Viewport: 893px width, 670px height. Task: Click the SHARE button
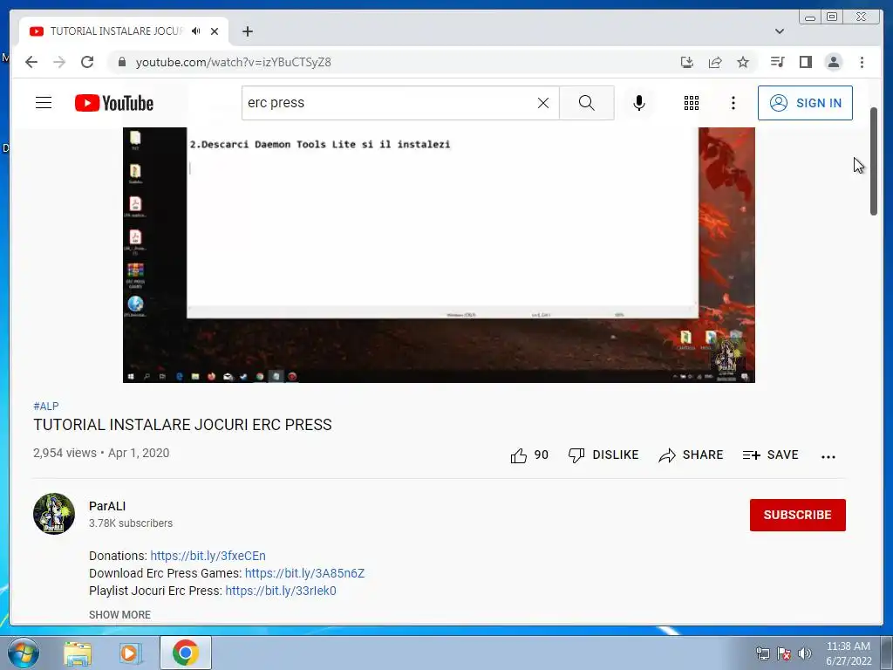691,455
